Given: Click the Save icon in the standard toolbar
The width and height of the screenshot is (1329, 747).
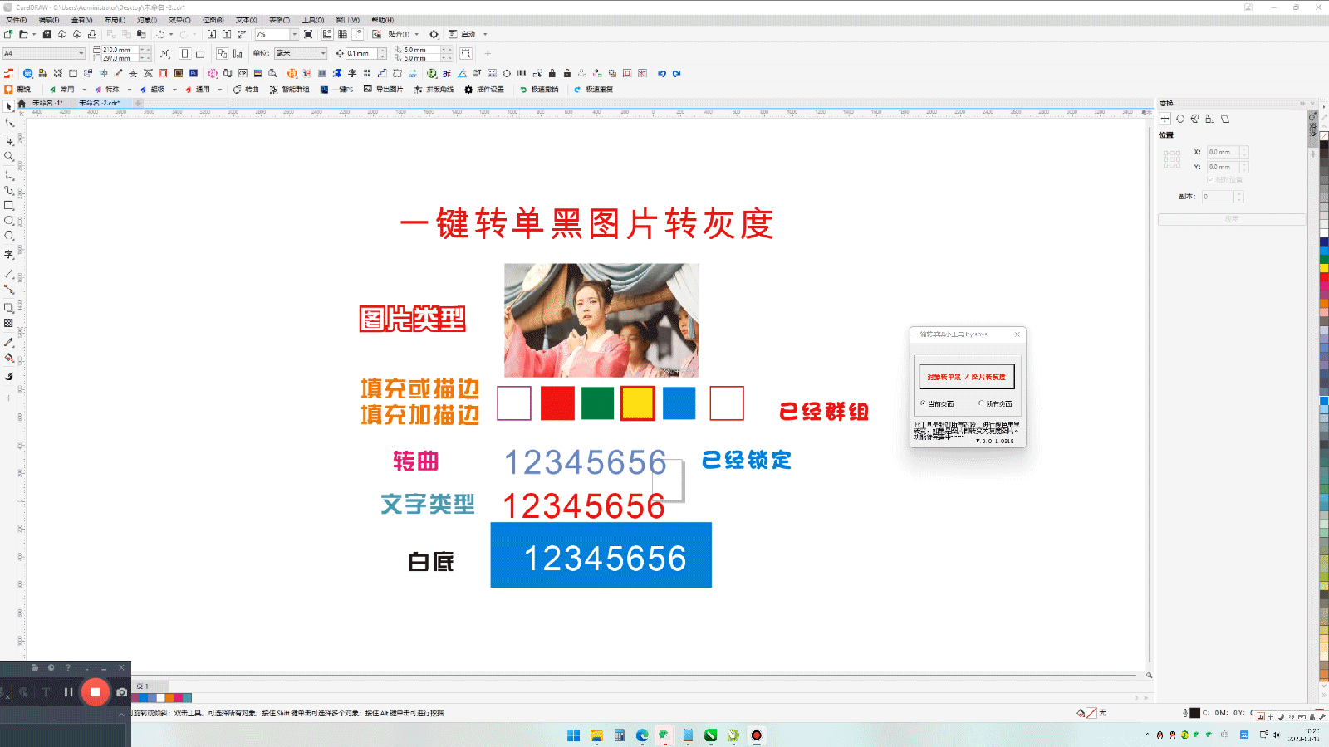Looking at the screenshot, I should tap(47, 34).
